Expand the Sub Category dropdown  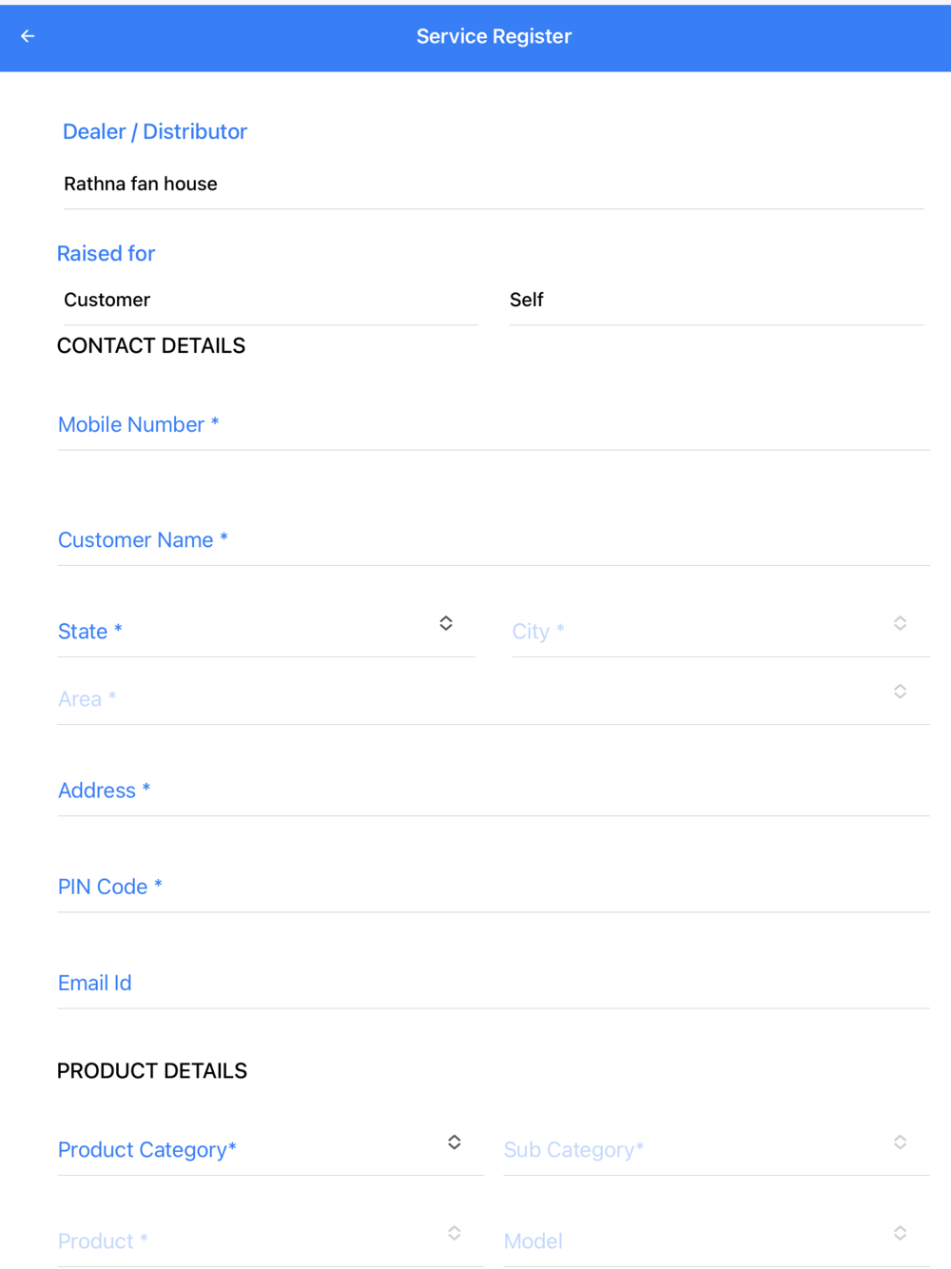[694, 1150]
